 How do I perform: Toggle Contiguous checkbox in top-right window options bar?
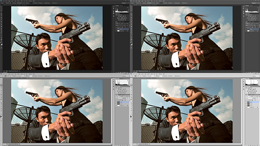[168, 3]
